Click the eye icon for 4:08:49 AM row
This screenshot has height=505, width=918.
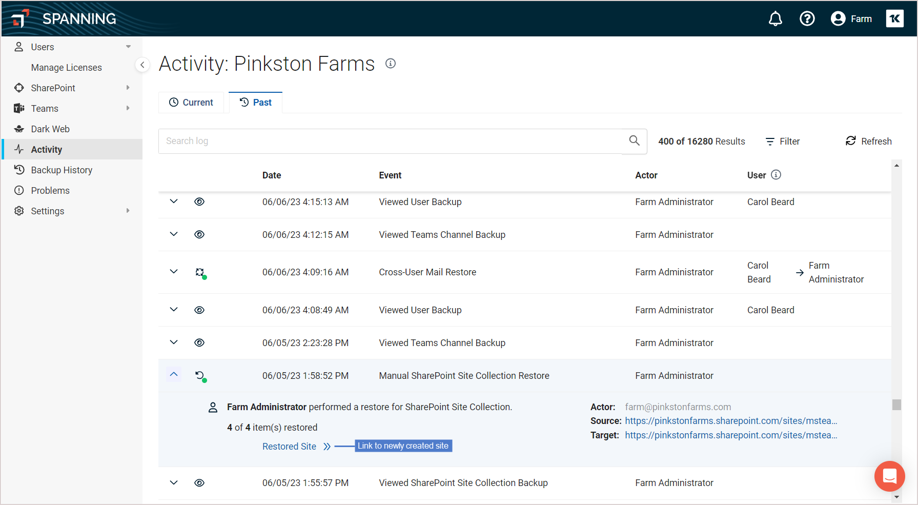(x=199, y=310)
